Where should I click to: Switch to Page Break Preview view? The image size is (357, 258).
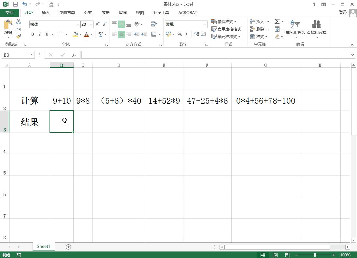click(x=288, y=255)
